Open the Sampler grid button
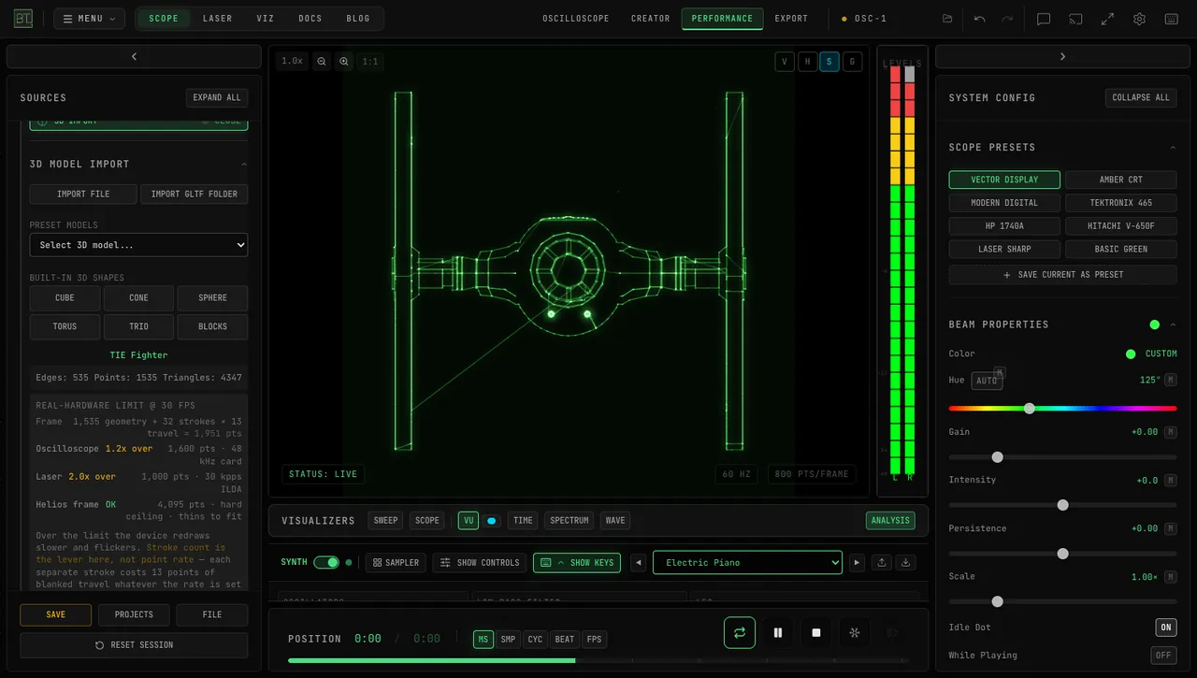The width and height of the screenshot is (1197, 678). (396, 562)
